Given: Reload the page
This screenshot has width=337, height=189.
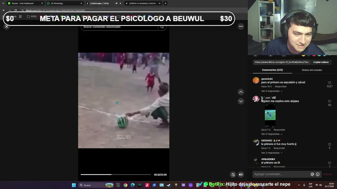Looking at the screenshot, I should coord(16,10).
